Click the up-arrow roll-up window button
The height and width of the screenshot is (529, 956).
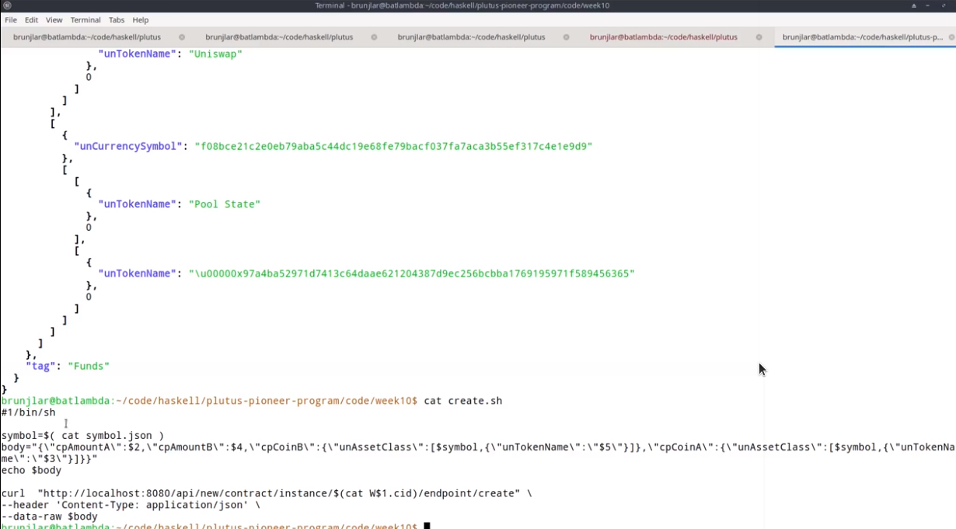click(x=913, y=5)
